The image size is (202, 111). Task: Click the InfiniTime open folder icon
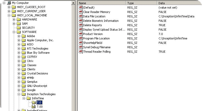(29, 98)
